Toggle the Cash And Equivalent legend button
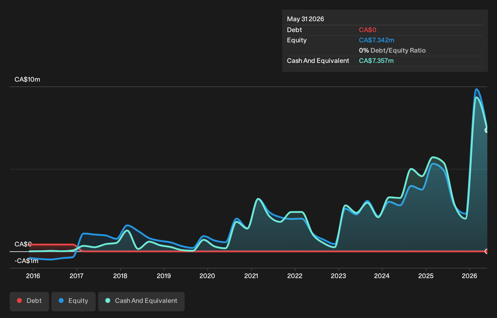This screenshot has width=497, height=318. [x=141, y=301]
